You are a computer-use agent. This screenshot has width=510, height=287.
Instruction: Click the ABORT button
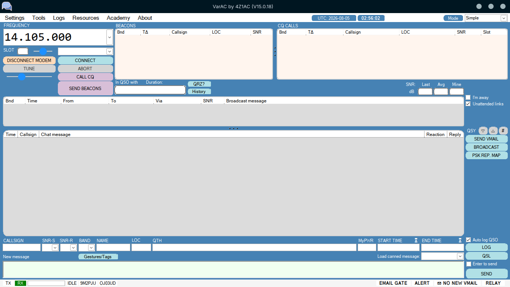tap(85, 69)
